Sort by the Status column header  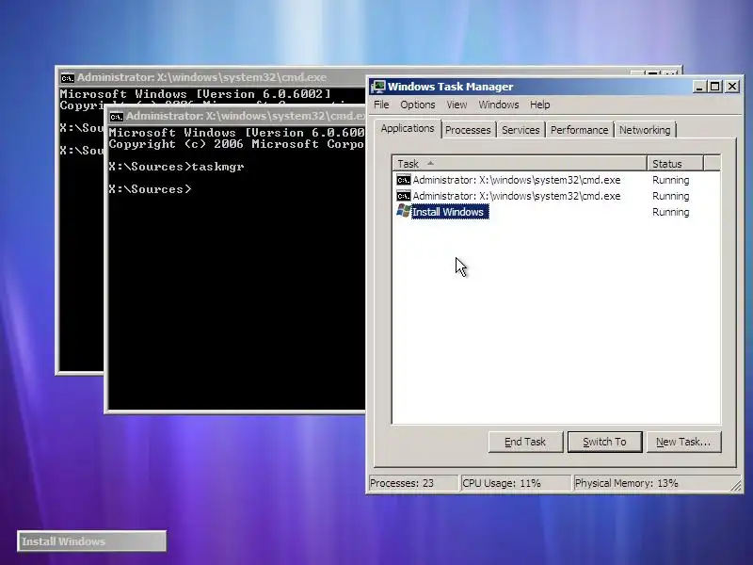point(675,164)
